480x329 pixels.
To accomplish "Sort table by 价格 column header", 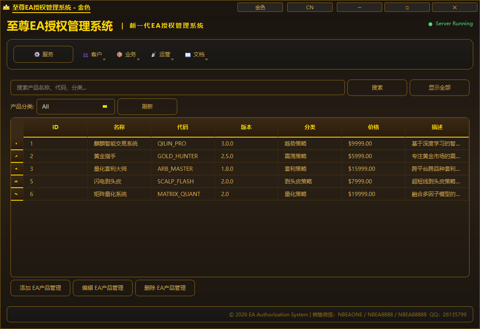I will tap(373, 127).
